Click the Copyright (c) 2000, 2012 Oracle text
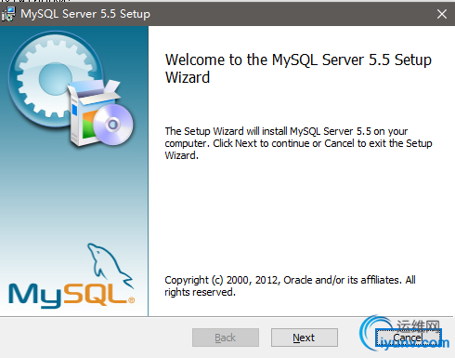Viewport: 455px width, 358px height. [290, 285]
